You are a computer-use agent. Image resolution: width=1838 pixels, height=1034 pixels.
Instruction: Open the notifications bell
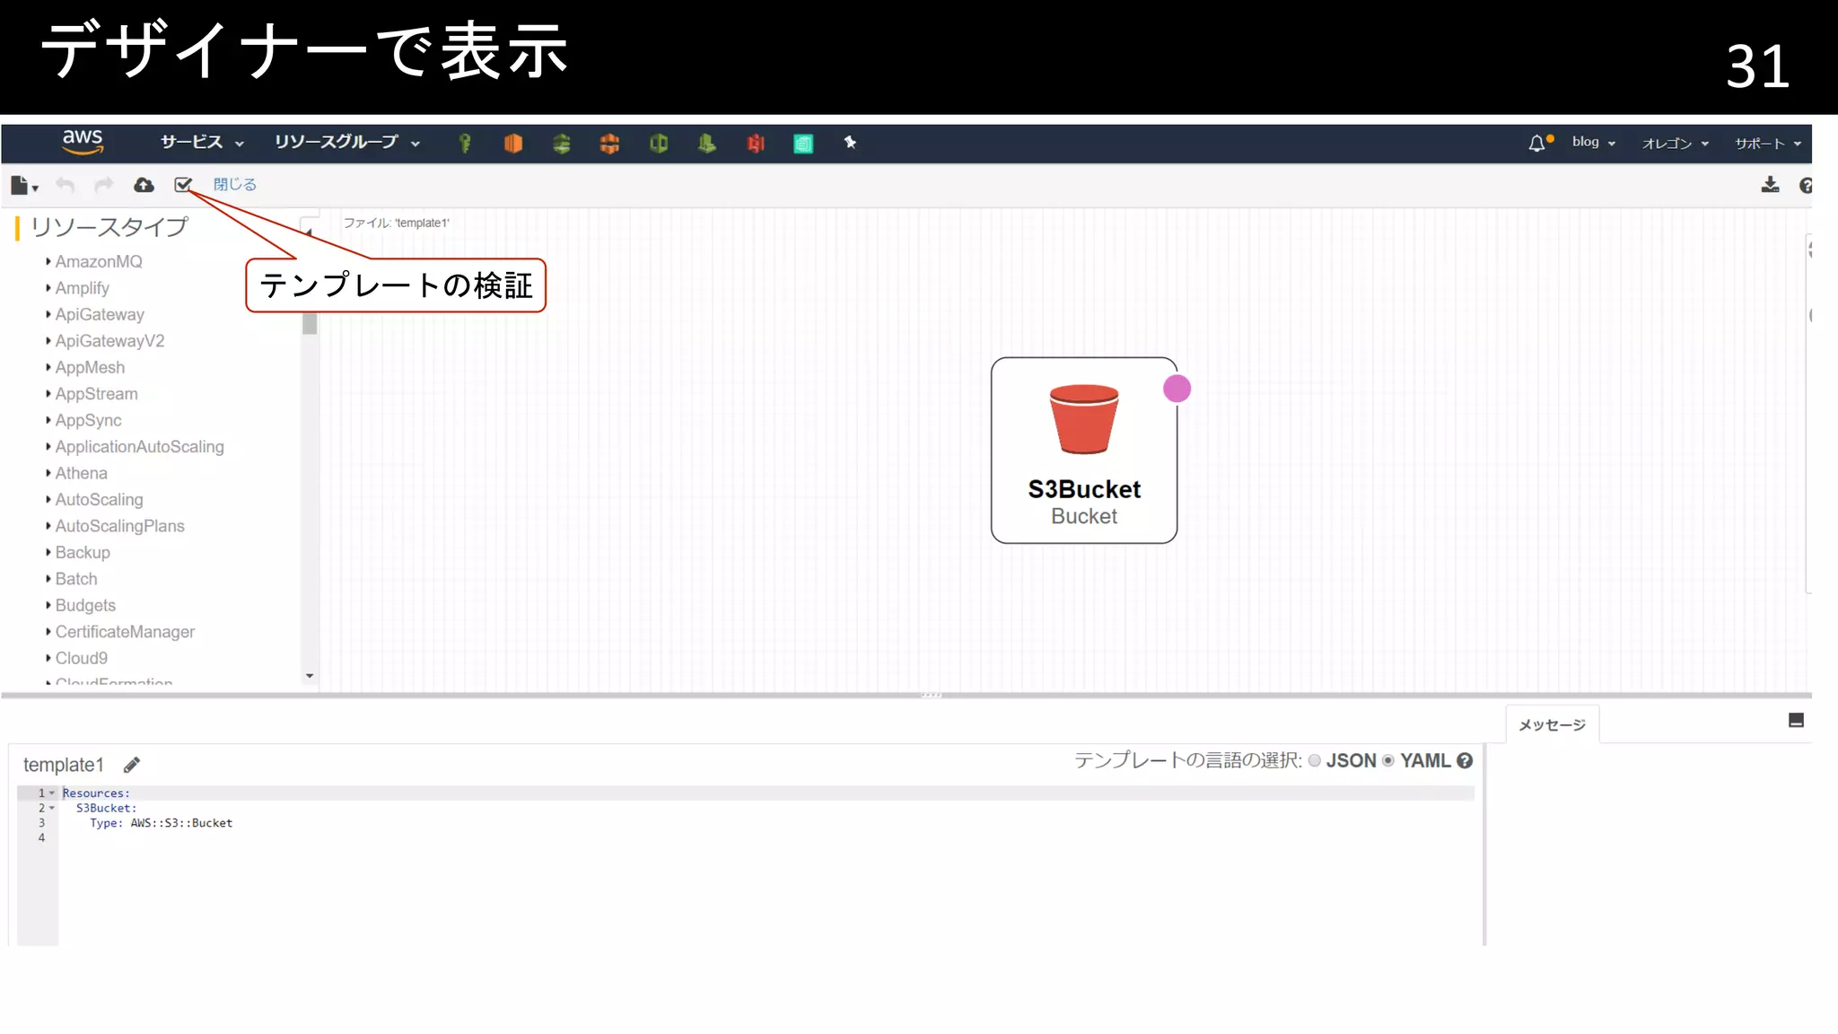(x=1538, y=143)
